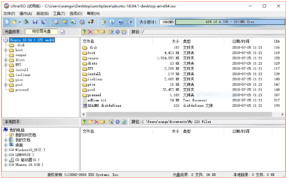Click the Exit door icon in toolbar
The height and width of the screenshot is (179, 286).
129,22
